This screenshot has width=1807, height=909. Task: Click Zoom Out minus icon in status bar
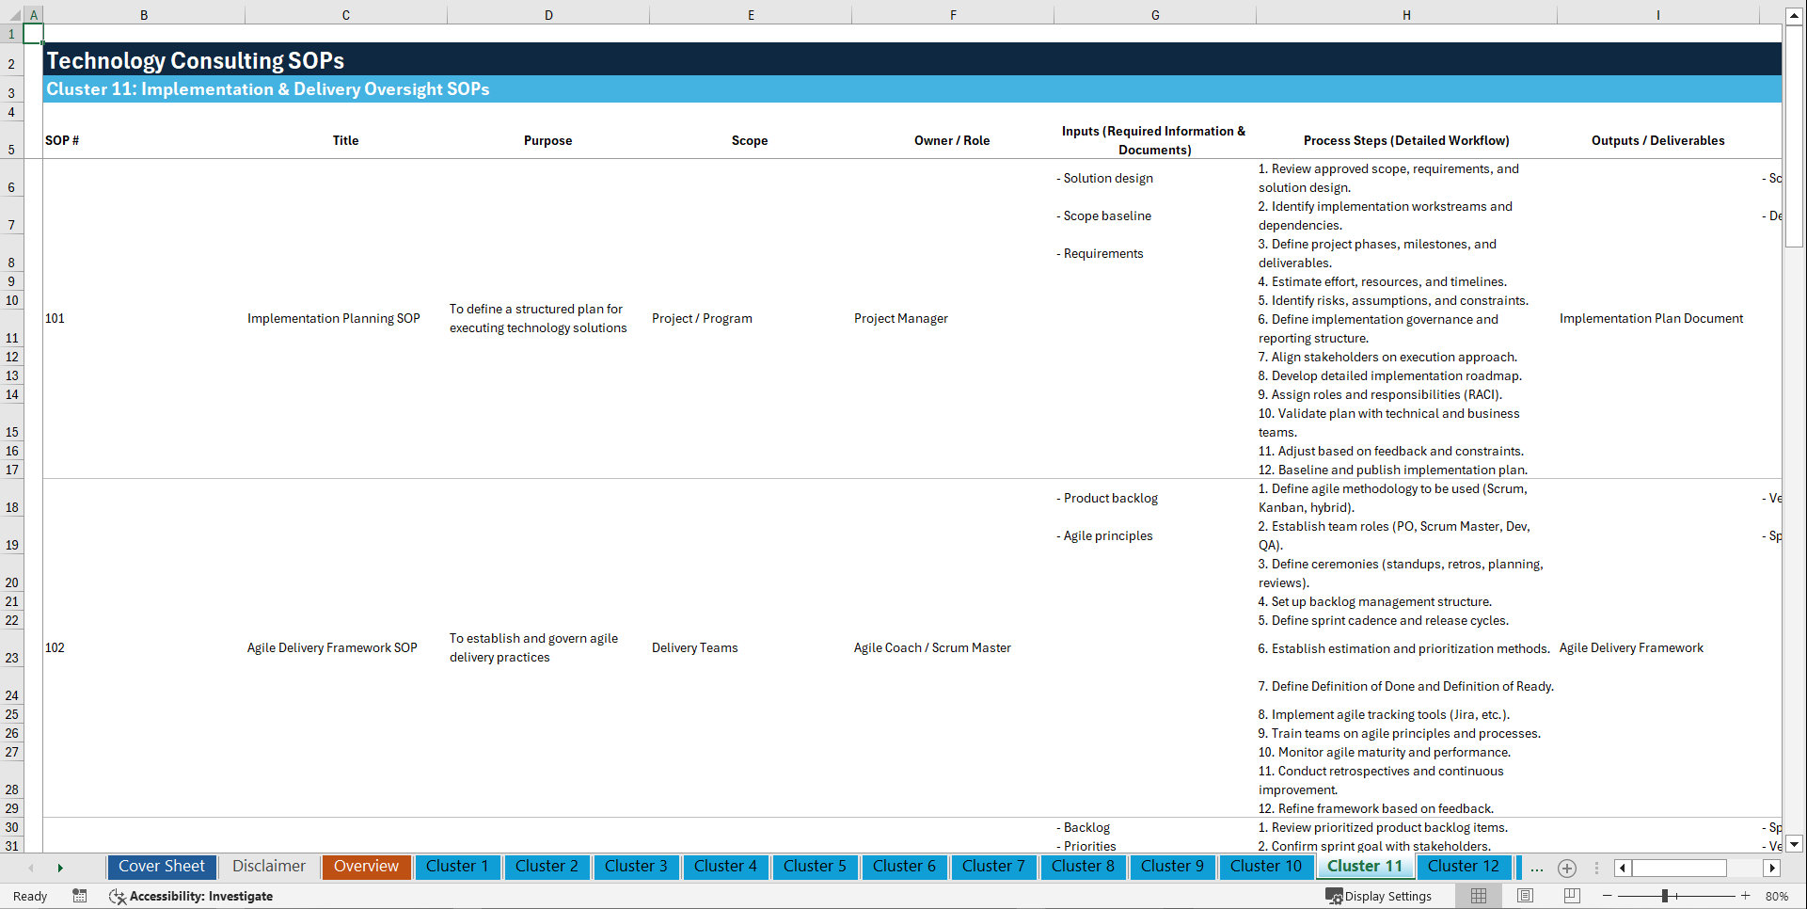pos(1608,896)
